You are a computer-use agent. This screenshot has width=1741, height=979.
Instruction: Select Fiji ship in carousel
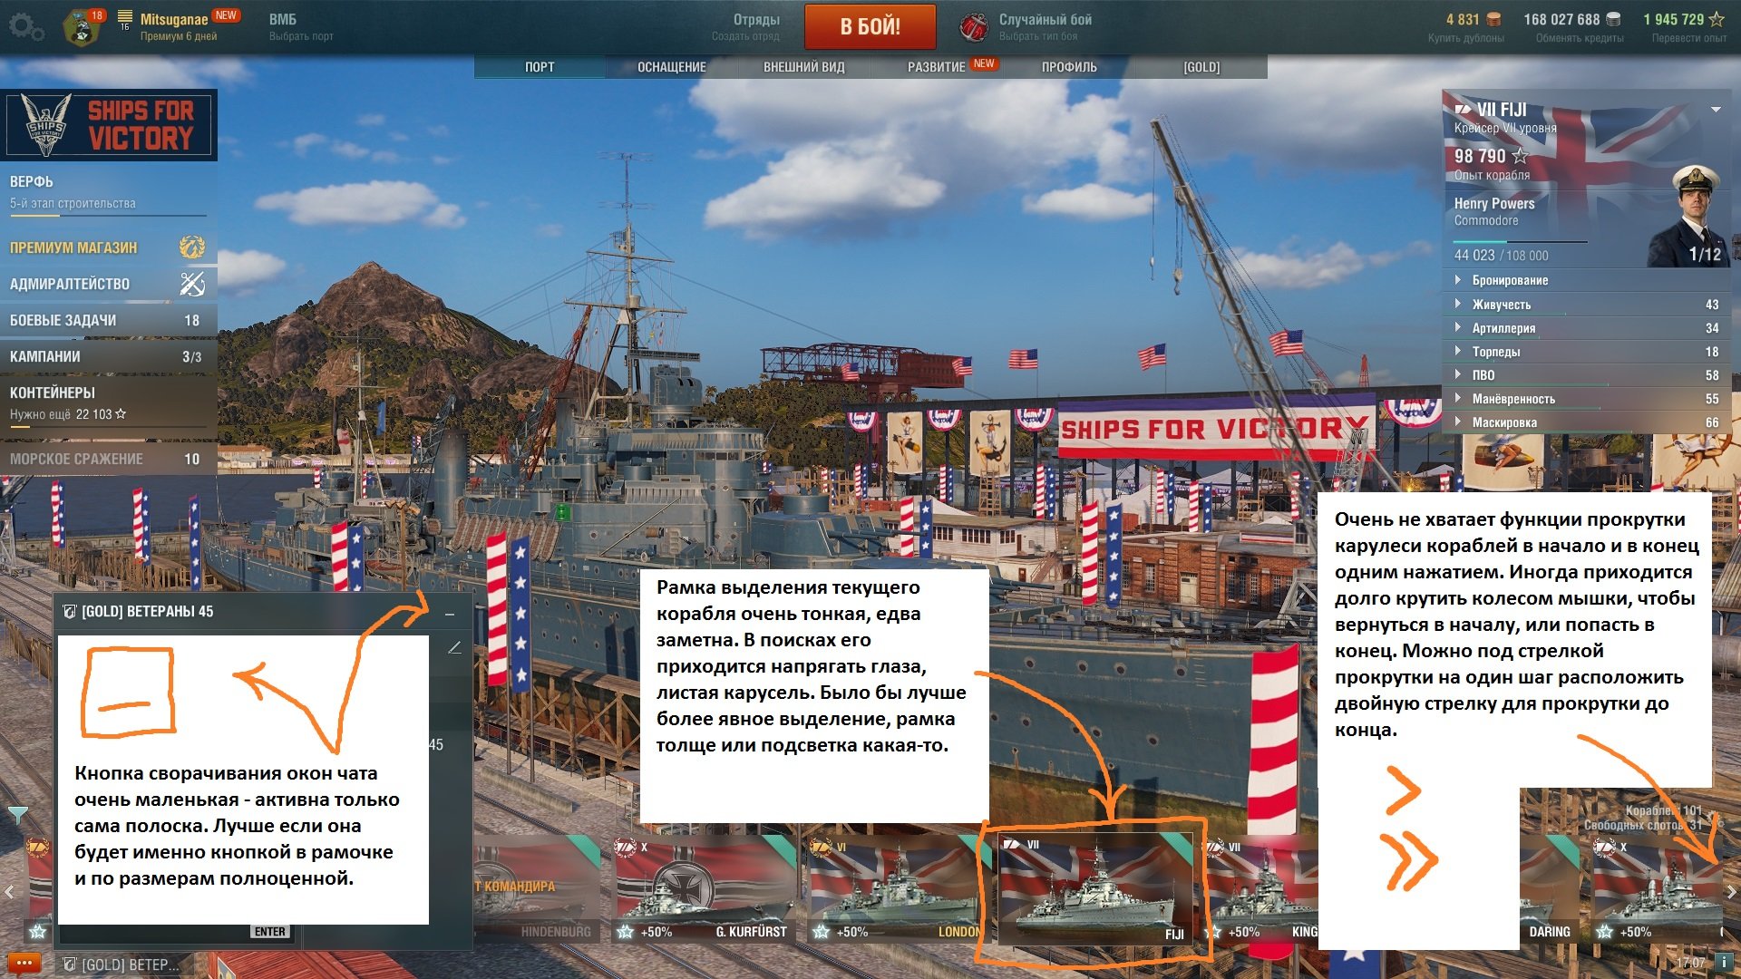[1095, 888]
